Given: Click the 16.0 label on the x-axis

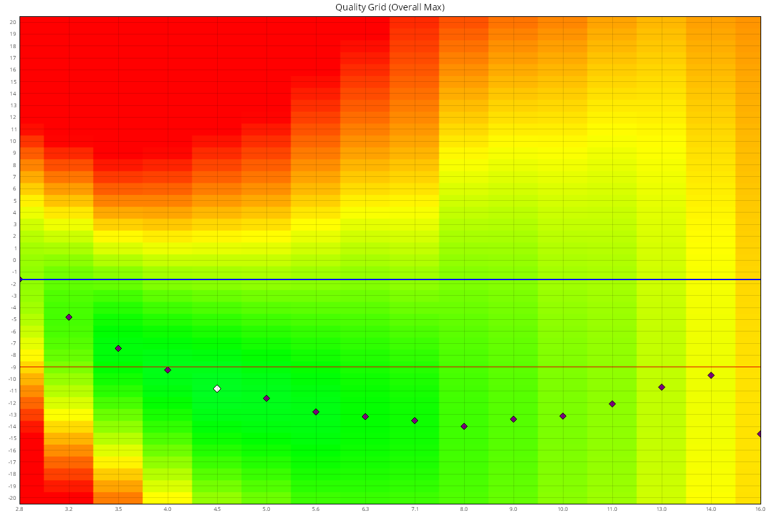Looking at the screenshot, I should click(x=760, y=509).
